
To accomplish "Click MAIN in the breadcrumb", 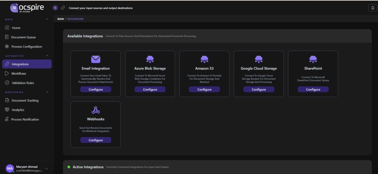I will [61, 19].
